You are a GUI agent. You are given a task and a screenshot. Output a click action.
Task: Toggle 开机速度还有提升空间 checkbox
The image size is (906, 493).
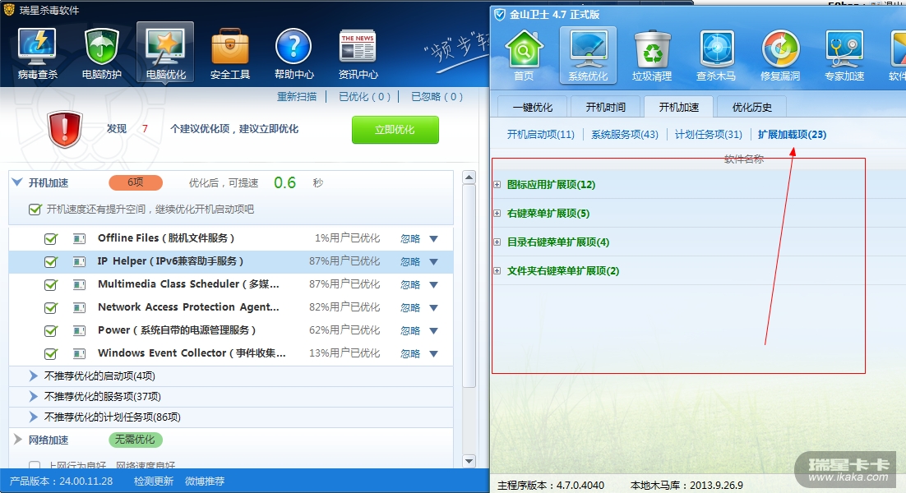coord(35,209)
